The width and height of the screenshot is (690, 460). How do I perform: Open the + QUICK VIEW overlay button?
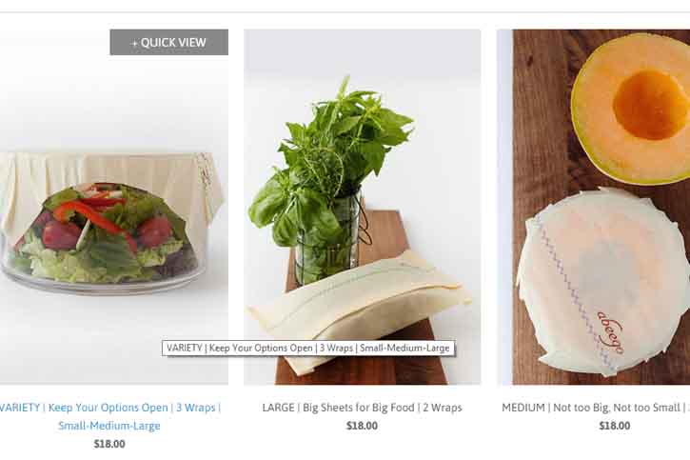169,42
